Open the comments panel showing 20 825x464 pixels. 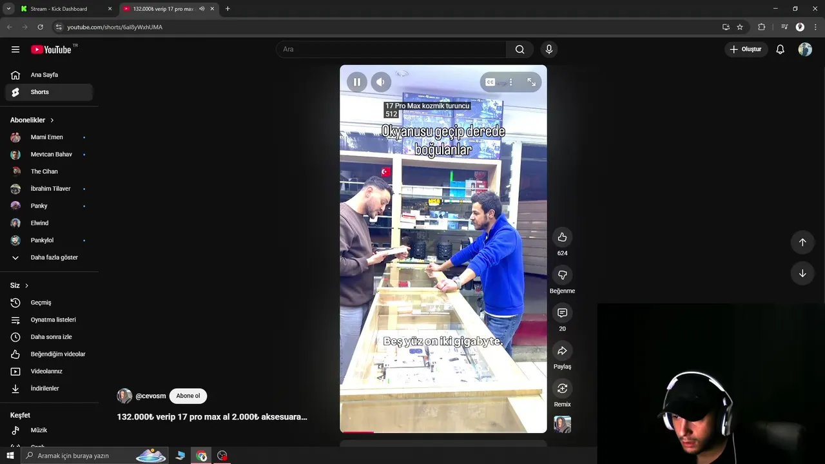[562, 313]
